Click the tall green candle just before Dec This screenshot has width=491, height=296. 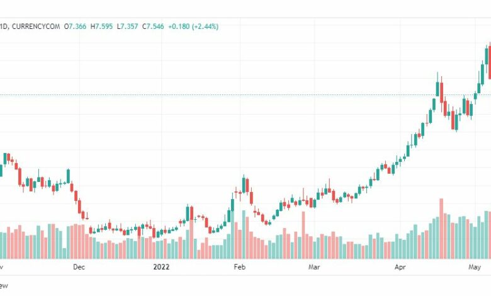(x=68, y=176)
